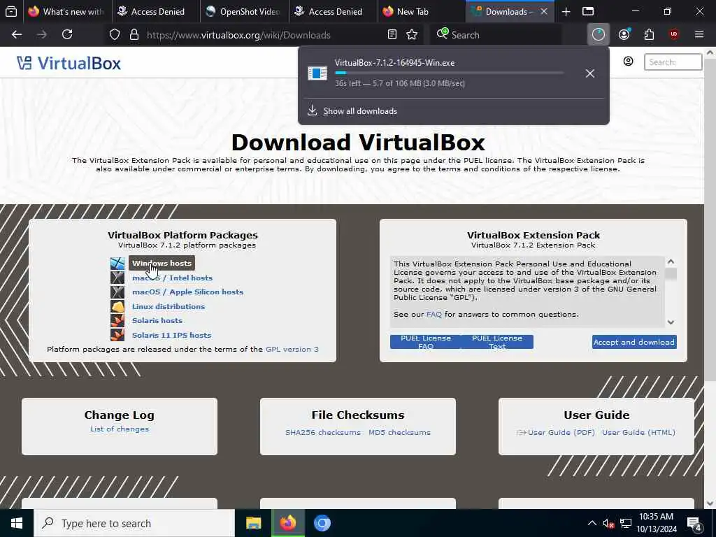Click the VirtualBox logo in site header
Image resolution: width=716 pixels, height=537 pixels.
click(69, 63)
